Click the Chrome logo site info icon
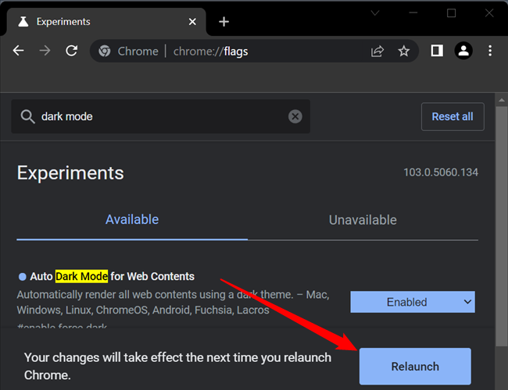 point(104,51)
